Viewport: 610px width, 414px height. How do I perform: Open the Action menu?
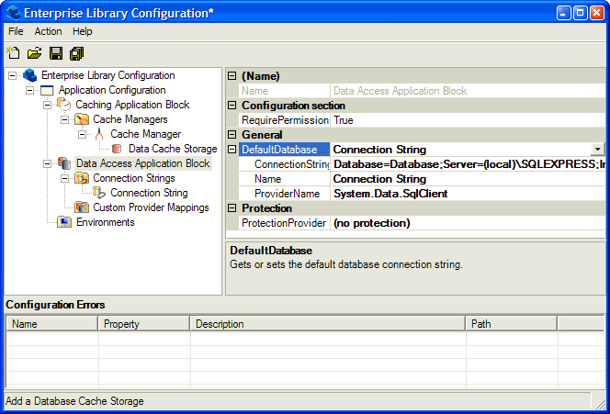[49, 31]
